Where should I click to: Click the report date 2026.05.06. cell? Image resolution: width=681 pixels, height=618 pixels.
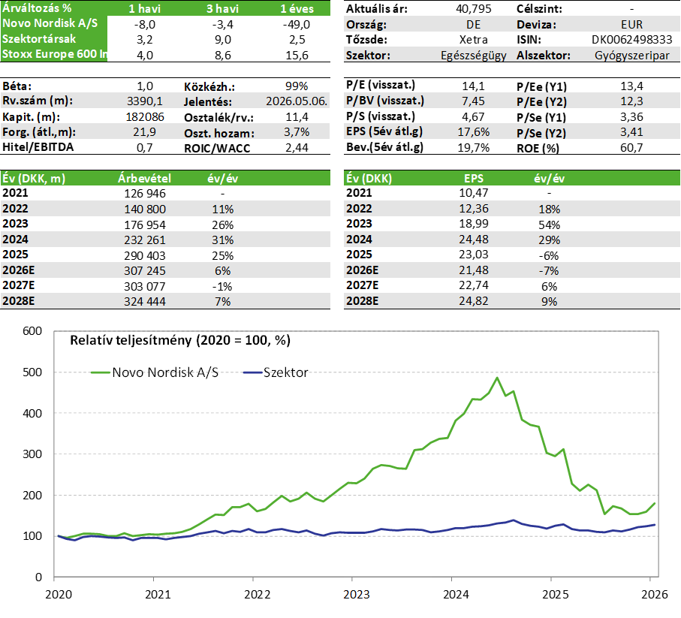click(x=297, y=101)
